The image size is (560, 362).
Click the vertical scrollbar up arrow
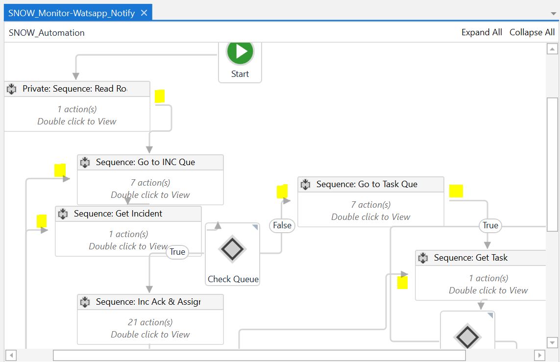pyautogui.click(x=552, y=49)
